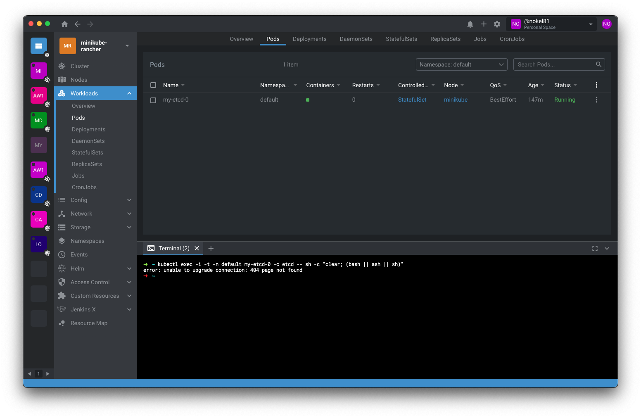641x418 pixels.
Task: Open the StatefulSets tab
Action: 401,39
